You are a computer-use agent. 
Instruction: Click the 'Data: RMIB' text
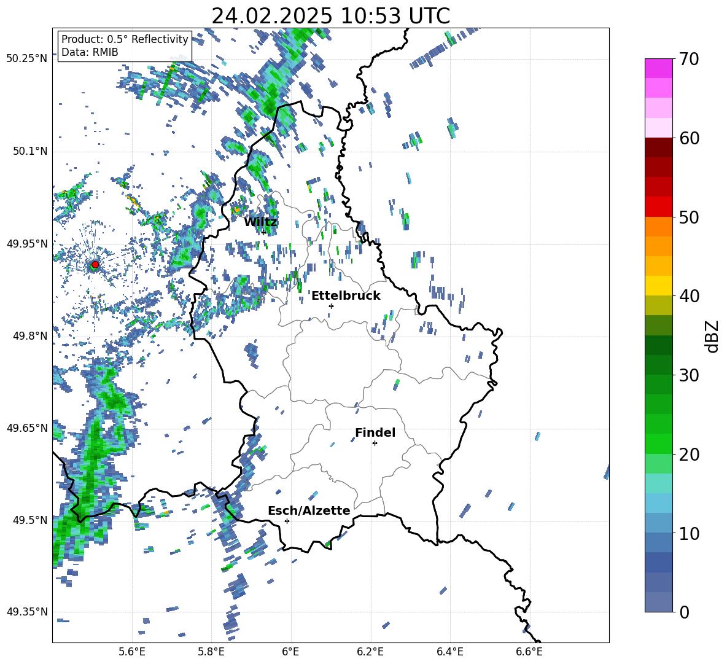[x=90, y=52]
